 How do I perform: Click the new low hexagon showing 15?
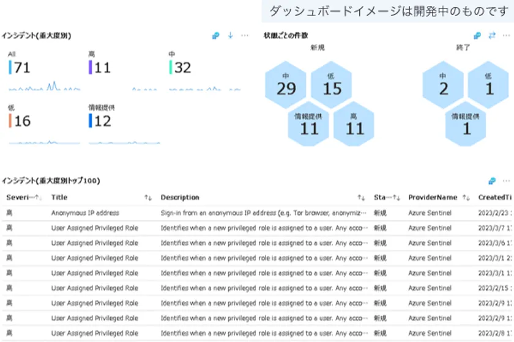click(332, 86)
